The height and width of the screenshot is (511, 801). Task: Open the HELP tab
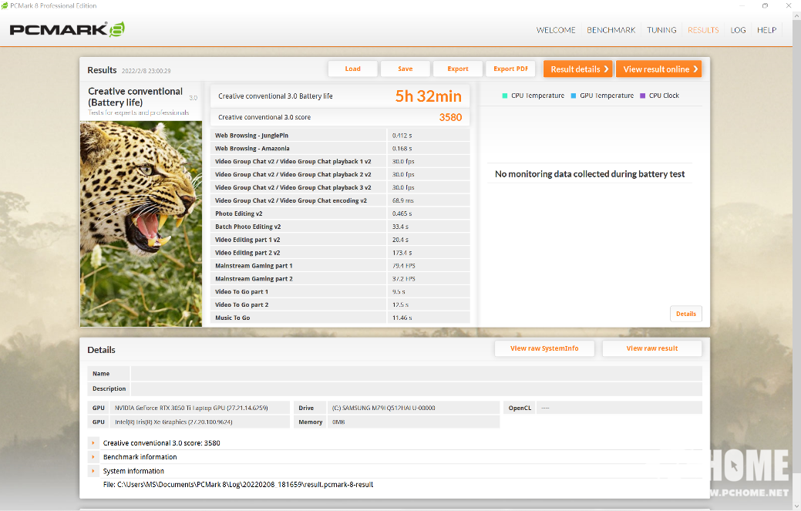pos(767,30)
